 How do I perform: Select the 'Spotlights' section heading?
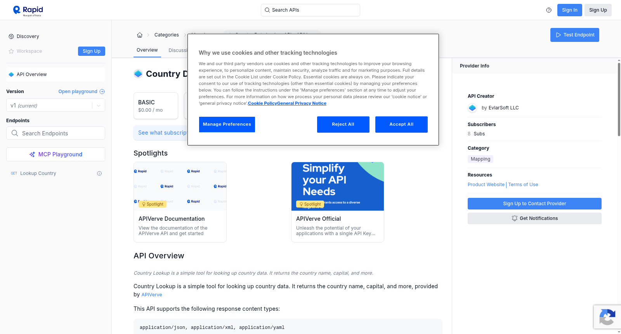point(151,153)
